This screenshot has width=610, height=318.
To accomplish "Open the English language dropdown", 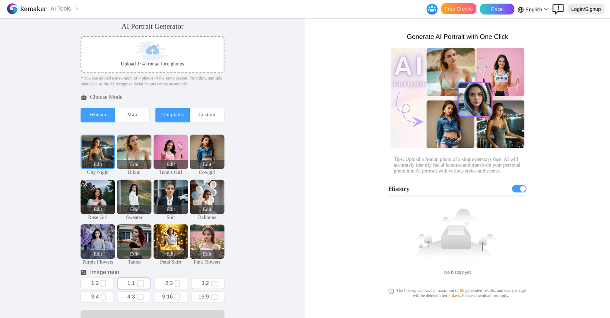I will click(x=535, y=9).
